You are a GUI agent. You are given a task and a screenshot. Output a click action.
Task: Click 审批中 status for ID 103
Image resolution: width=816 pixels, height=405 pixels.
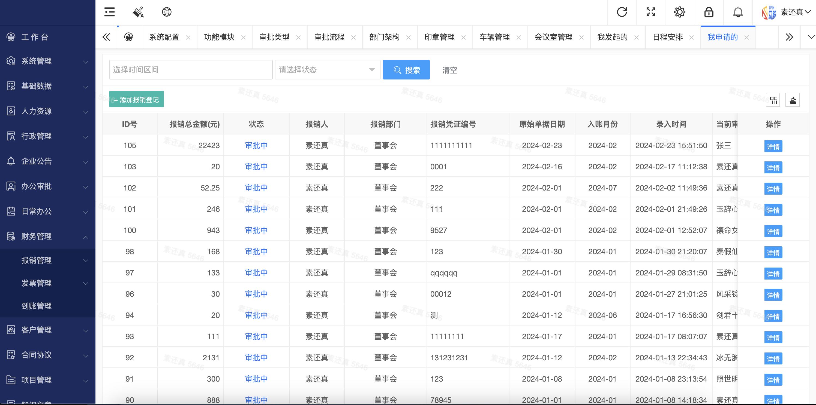[256, 166]
